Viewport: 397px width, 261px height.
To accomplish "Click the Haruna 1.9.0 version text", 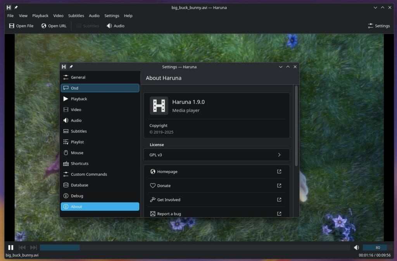I will tap(188, 102).
